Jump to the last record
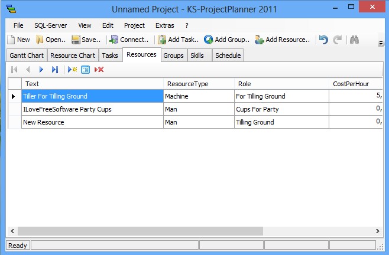389x255 pixels. click(55, 70)
